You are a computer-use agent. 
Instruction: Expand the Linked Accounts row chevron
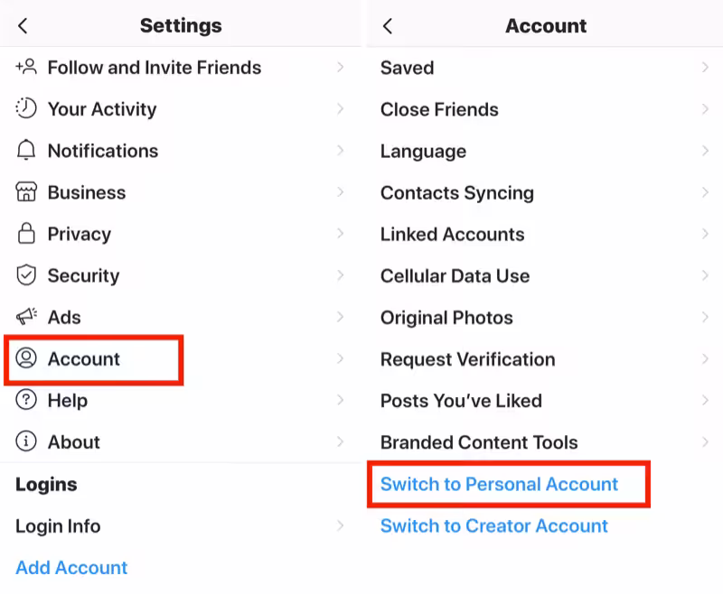(x=704, y=234)
